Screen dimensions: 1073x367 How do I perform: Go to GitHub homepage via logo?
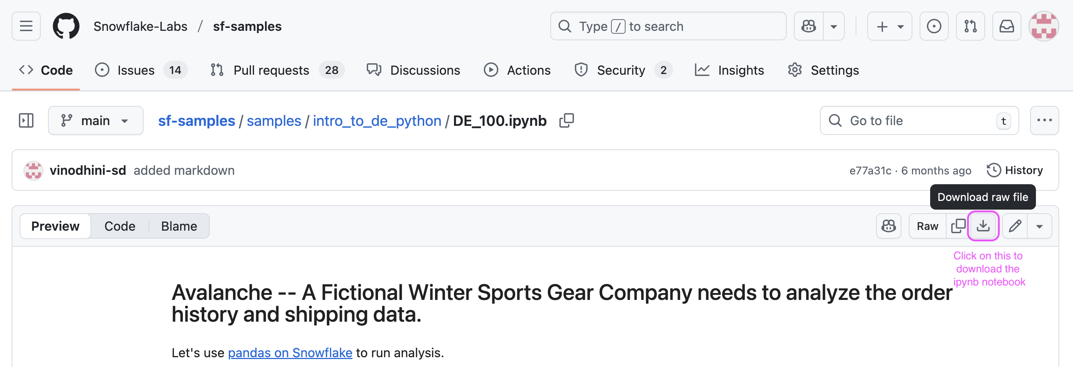[x=66, y=26]
